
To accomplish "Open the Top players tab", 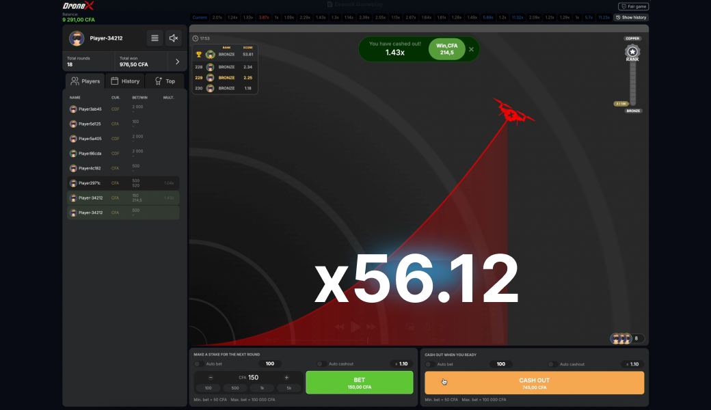I will (x=163, y=81).
